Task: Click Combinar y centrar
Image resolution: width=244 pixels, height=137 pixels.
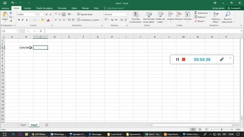Action: pos(88,20)
